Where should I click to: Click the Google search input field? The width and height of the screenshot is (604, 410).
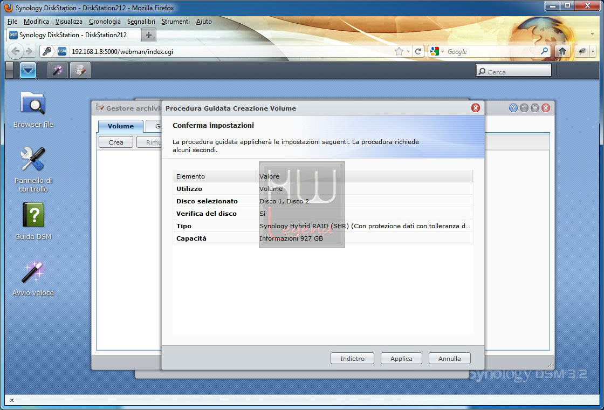click(493, 51)
